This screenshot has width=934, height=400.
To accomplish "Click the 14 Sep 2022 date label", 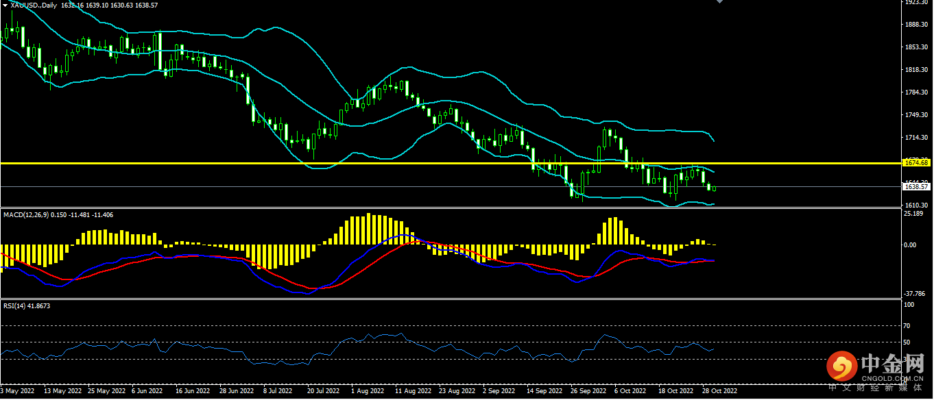I will point(542,390).
